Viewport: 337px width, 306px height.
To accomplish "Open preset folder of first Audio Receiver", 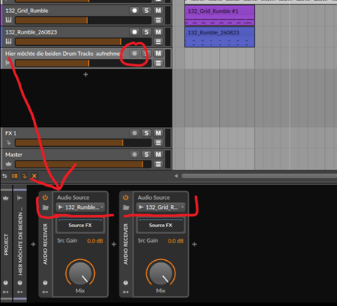I will coord(45,207).
